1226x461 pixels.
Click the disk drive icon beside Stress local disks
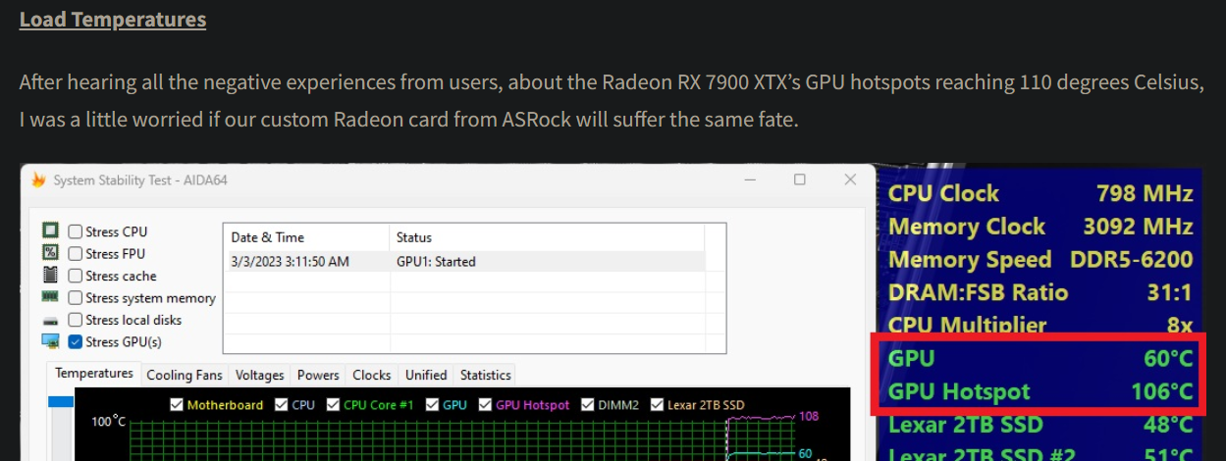point(50,321)
